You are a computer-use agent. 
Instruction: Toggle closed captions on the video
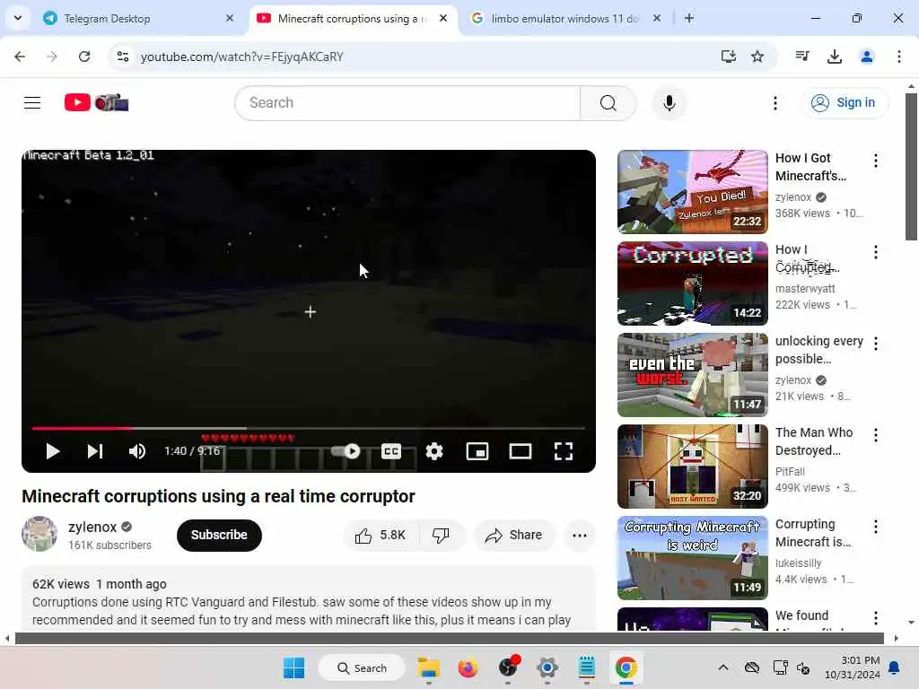391,451
